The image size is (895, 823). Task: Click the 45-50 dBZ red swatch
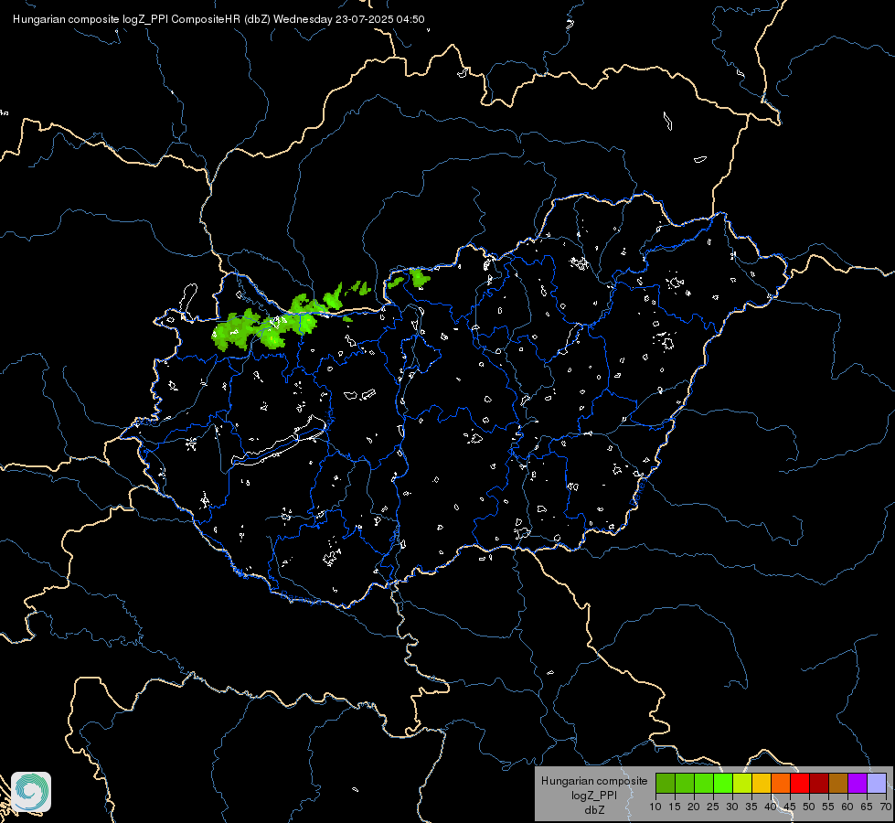800,783
